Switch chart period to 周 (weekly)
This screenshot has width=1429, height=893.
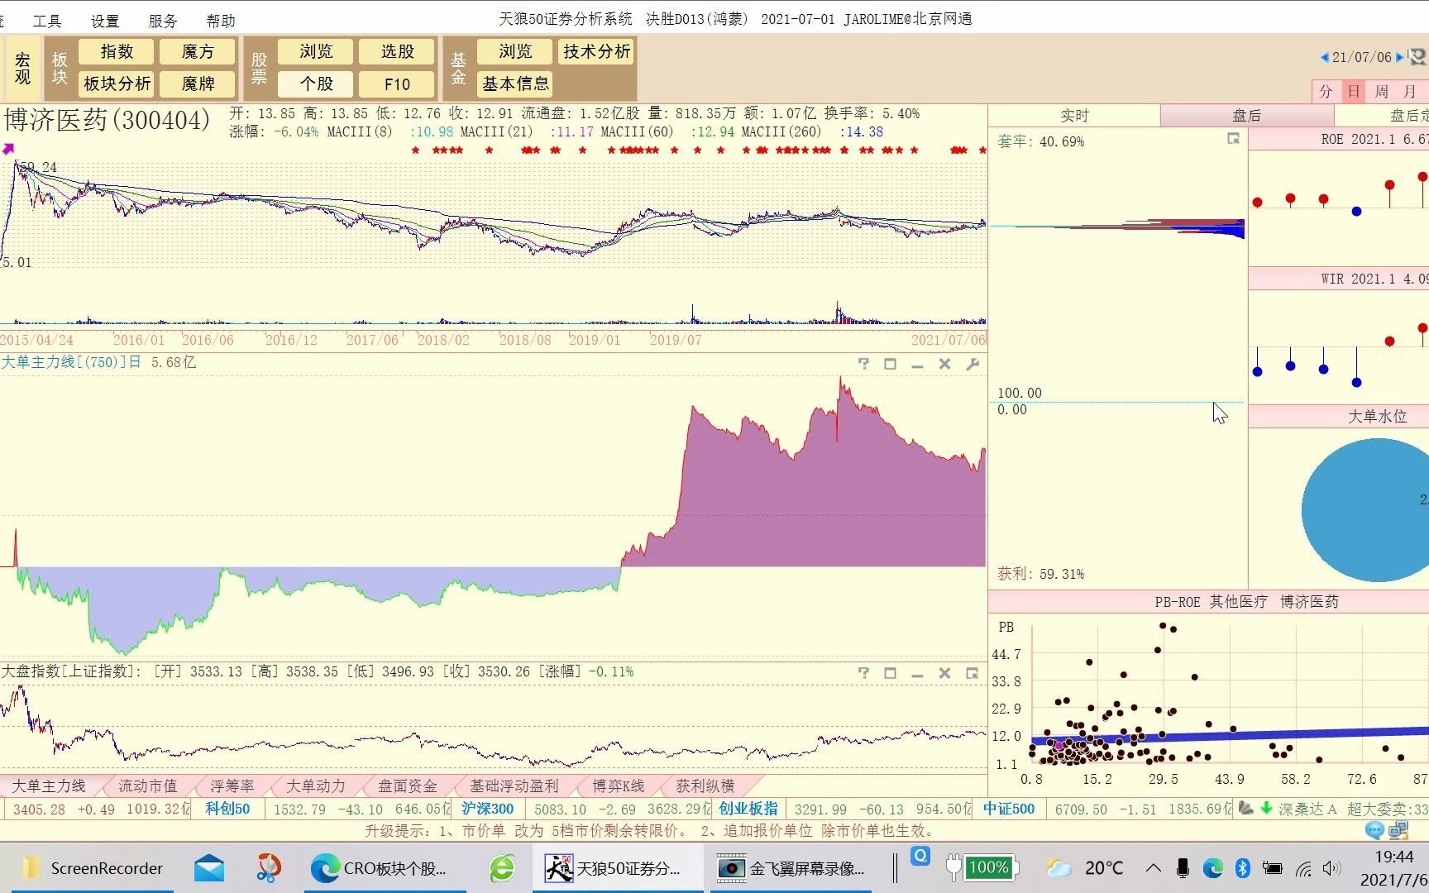pos(1381,92)
